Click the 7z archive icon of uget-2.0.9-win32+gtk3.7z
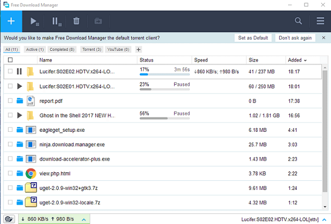This screenshot has width=331, height=224. (x=31, y=188)
